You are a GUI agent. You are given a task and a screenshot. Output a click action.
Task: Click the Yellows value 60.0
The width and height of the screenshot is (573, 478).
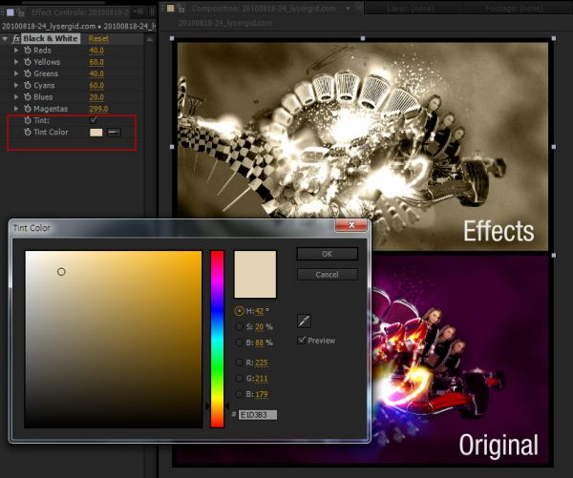tap(96, 62)
